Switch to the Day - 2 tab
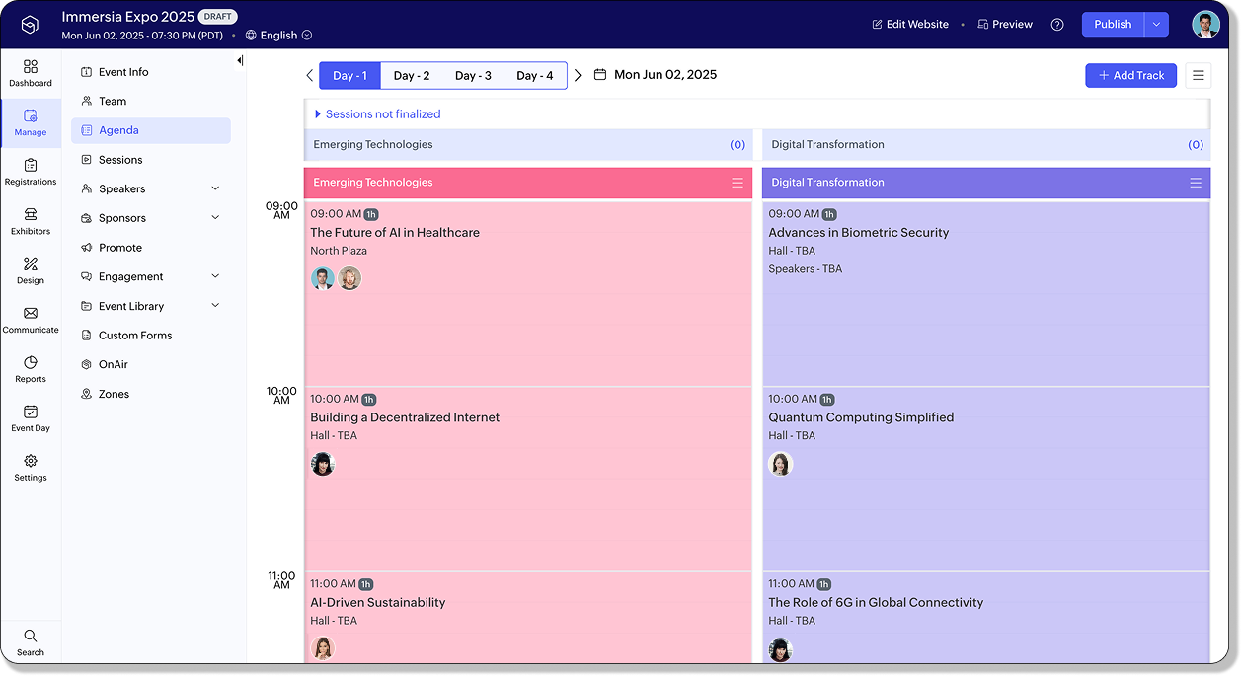 (412, 75)
